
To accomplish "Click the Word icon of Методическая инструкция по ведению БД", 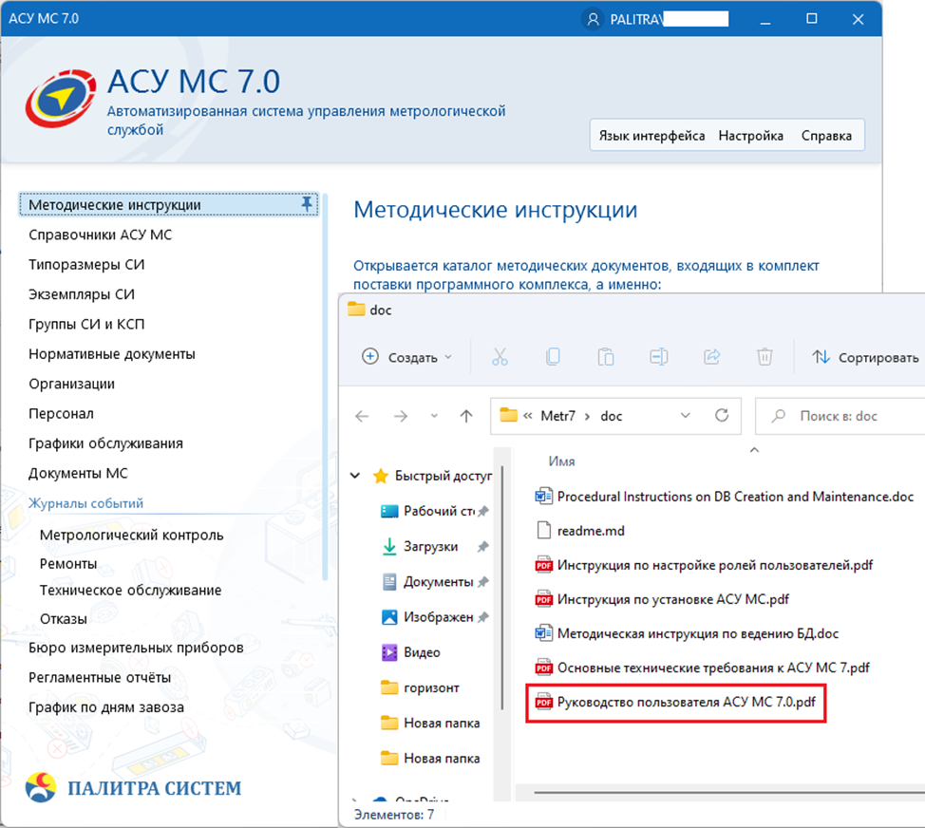I will 543,633.
